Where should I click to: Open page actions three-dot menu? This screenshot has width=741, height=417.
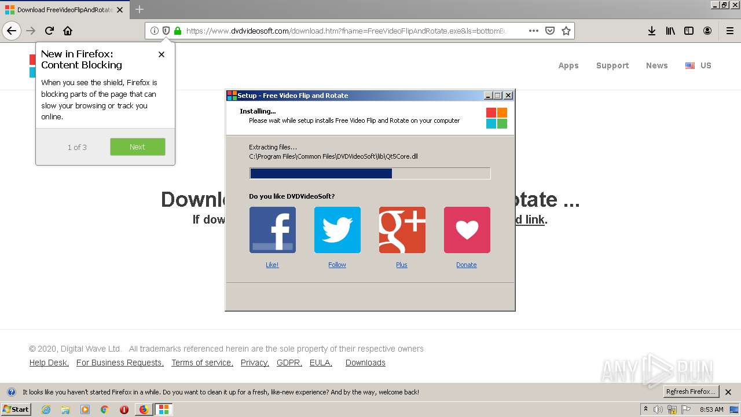pos(534,31)
